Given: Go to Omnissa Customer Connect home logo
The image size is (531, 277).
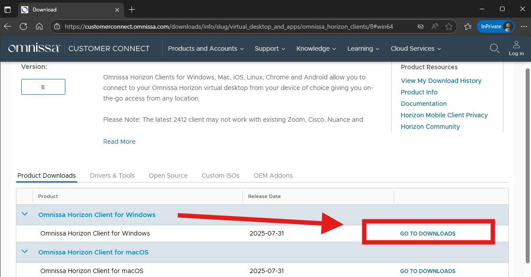Looking at the screenshot, I should tap(79, 49).
